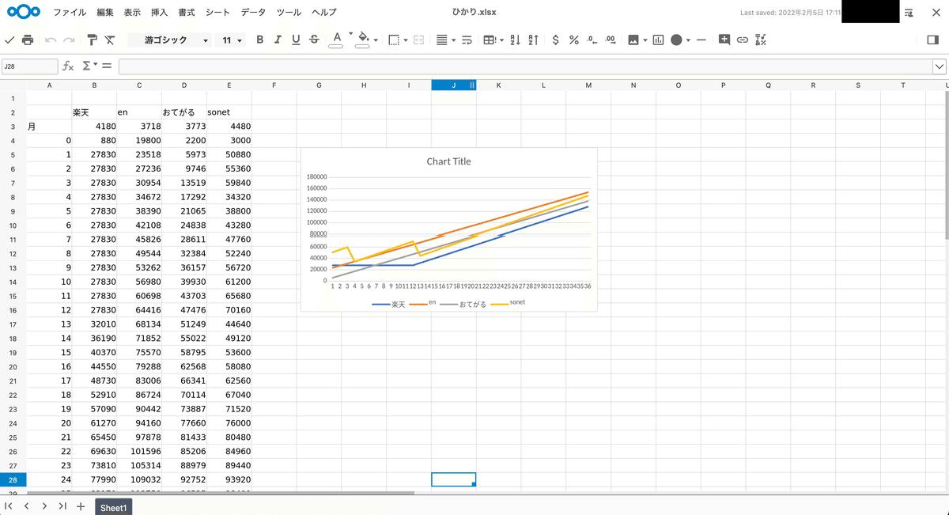Screen dimensions: 949x515
Task: Insert a comment
Action: [724, 40]
